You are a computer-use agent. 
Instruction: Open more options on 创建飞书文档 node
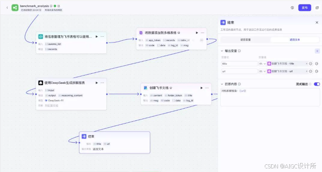point(207,88)
